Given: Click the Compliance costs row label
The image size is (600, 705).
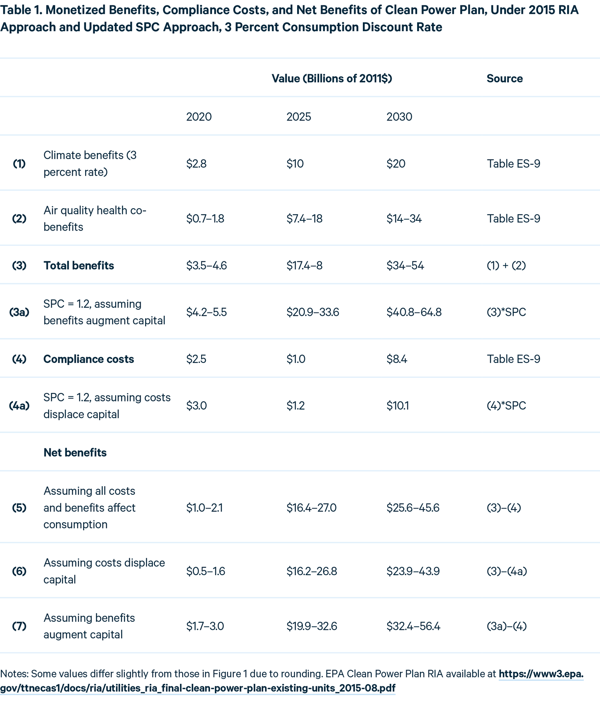Looking at the screenshot, I should (x=89, y=359).
